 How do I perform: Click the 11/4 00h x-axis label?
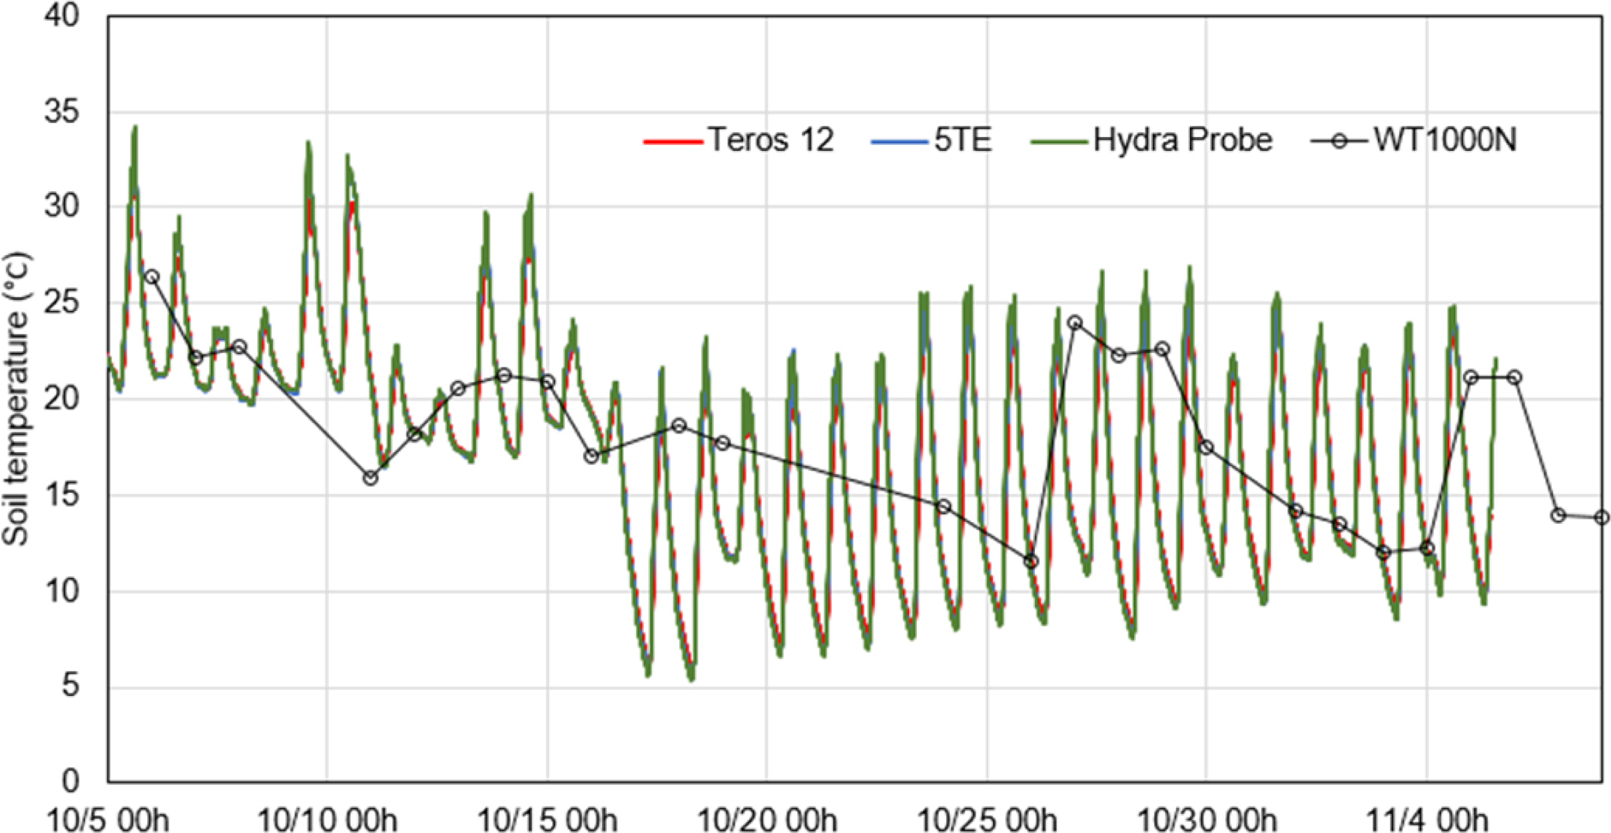1426,819
